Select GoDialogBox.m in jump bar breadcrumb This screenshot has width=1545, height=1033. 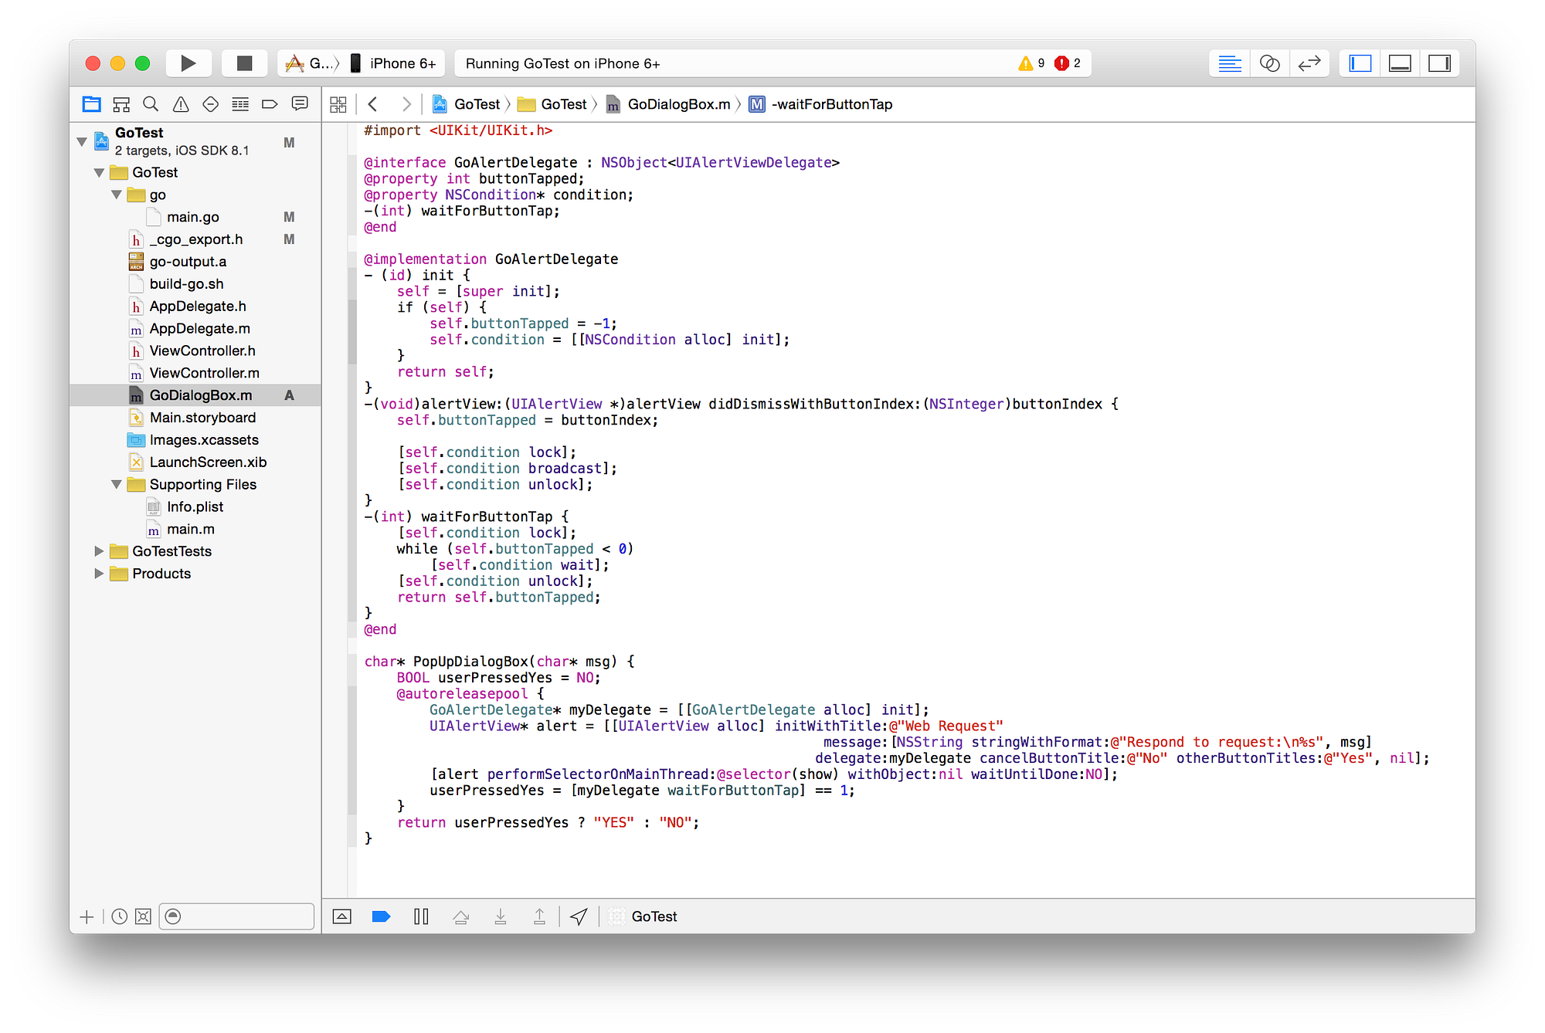677,104
